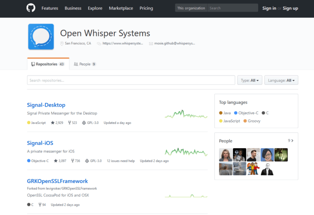Click the C gray dot on GRKOpenSSLFramework

tap(29, 205)
